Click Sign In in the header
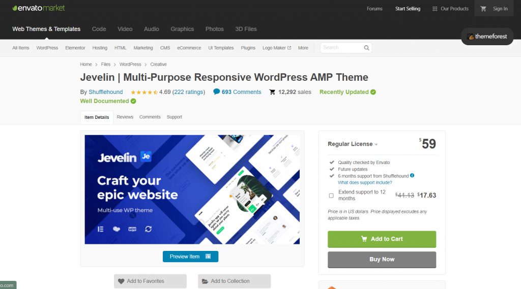This screenshot has height=289, width=521. pos(500,9)
